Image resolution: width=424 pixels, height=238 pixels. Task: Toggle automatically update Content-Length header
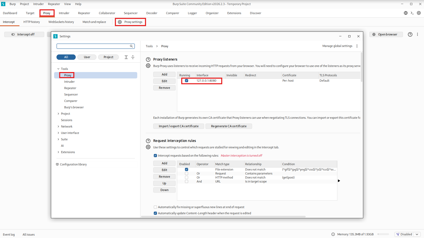tap(155, 213)
